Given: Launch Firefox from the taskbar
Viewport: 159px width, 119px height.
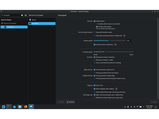Looking at the screenshot, I should [26, 107].
